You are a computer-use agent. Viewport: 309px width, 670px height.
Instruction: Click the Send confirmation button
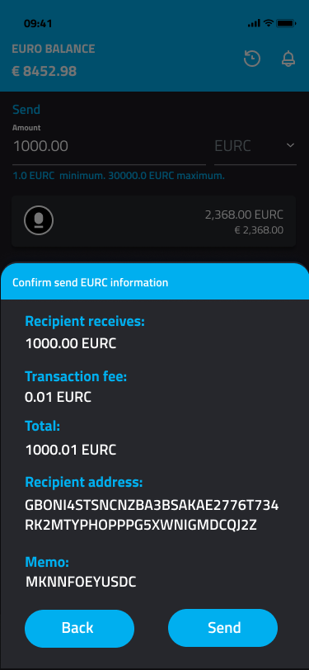click(222, 628)
